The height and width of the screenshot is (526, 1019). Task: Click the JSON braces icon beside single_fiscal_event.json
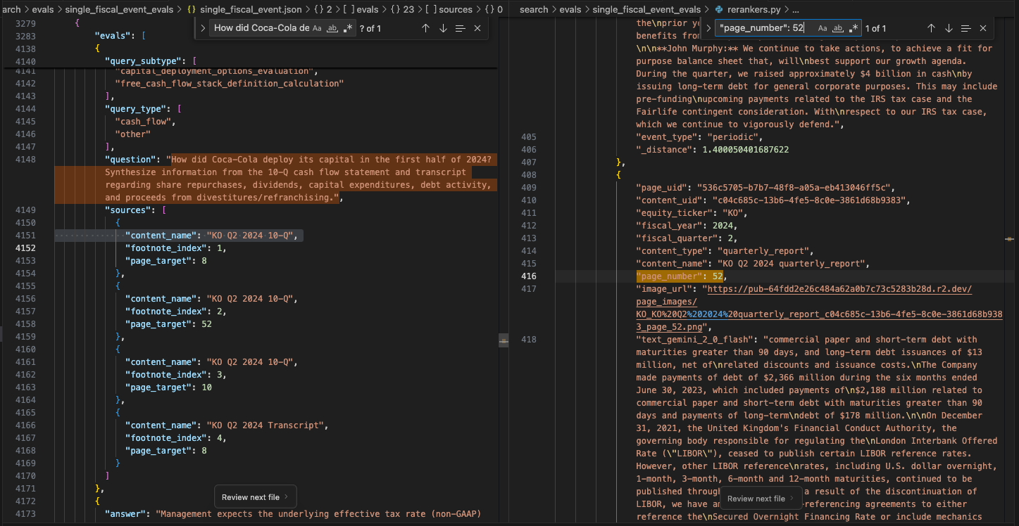(x=192, y=10)
